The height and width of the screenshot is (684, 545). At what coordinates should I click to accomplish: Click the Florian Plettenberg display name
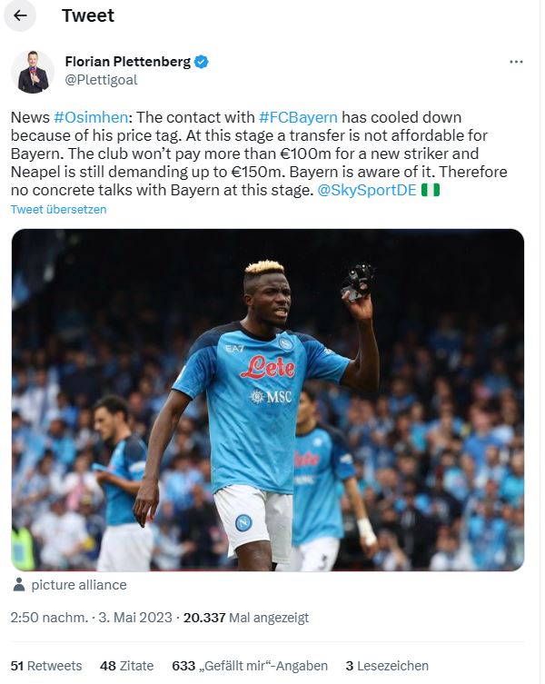(x=128, y=62)
